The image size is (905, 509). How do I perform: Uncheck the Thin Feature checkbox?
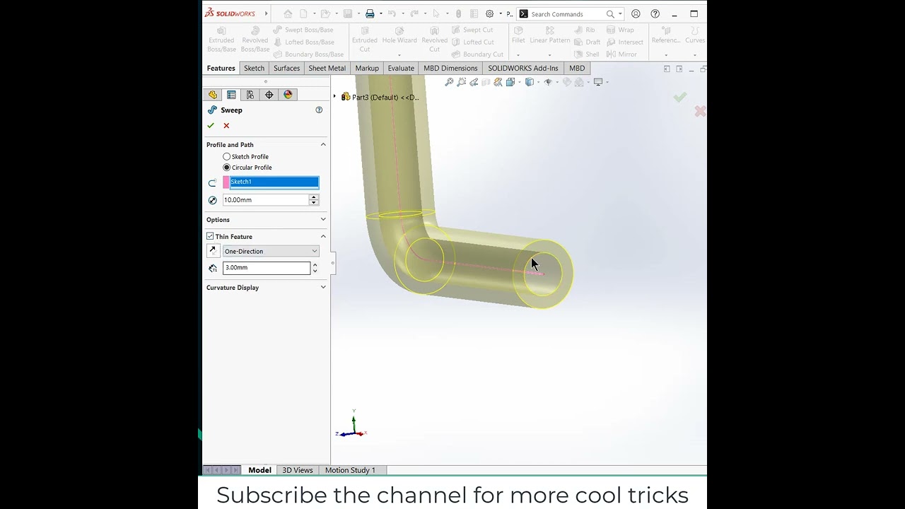click(x=210, y=237)
